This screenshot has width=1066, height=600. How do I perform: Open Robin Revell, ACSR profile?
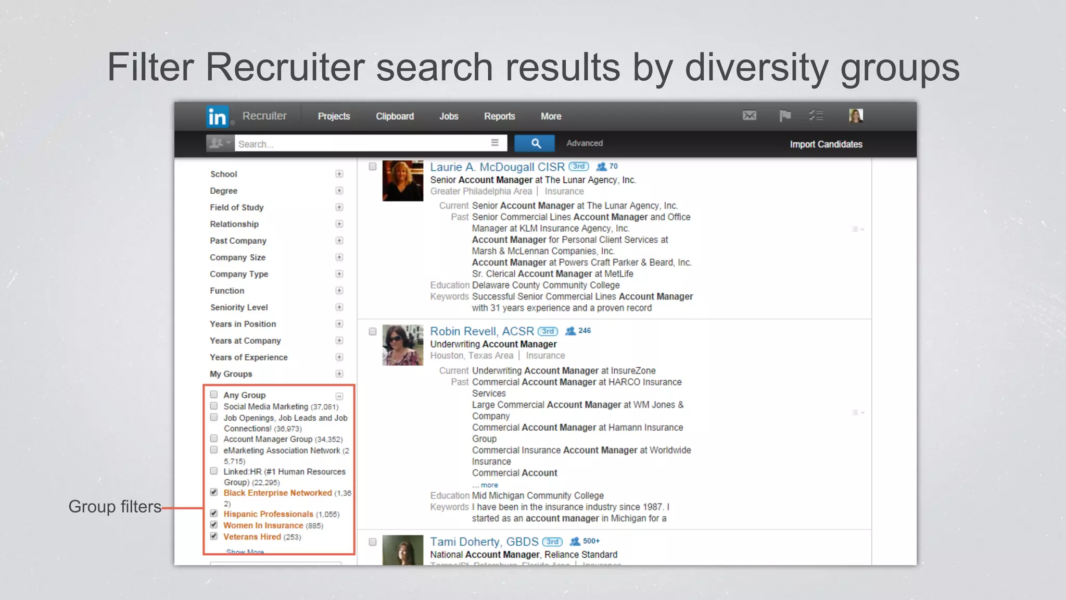pyautogui.click(x=482, y=331)
